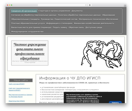Click the Частное учреждение site title link
This screenshot has height=111, width=132.
click(30, 51)
